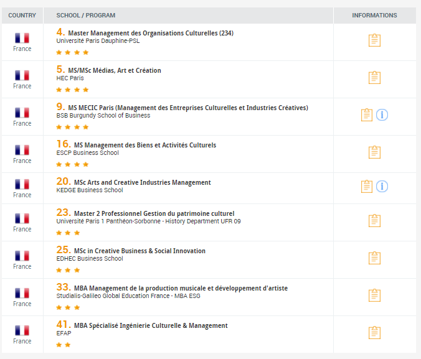Click KEDGE Business School name
The width and height of the screenshot is (421, 359).
[x=90, y=190]
